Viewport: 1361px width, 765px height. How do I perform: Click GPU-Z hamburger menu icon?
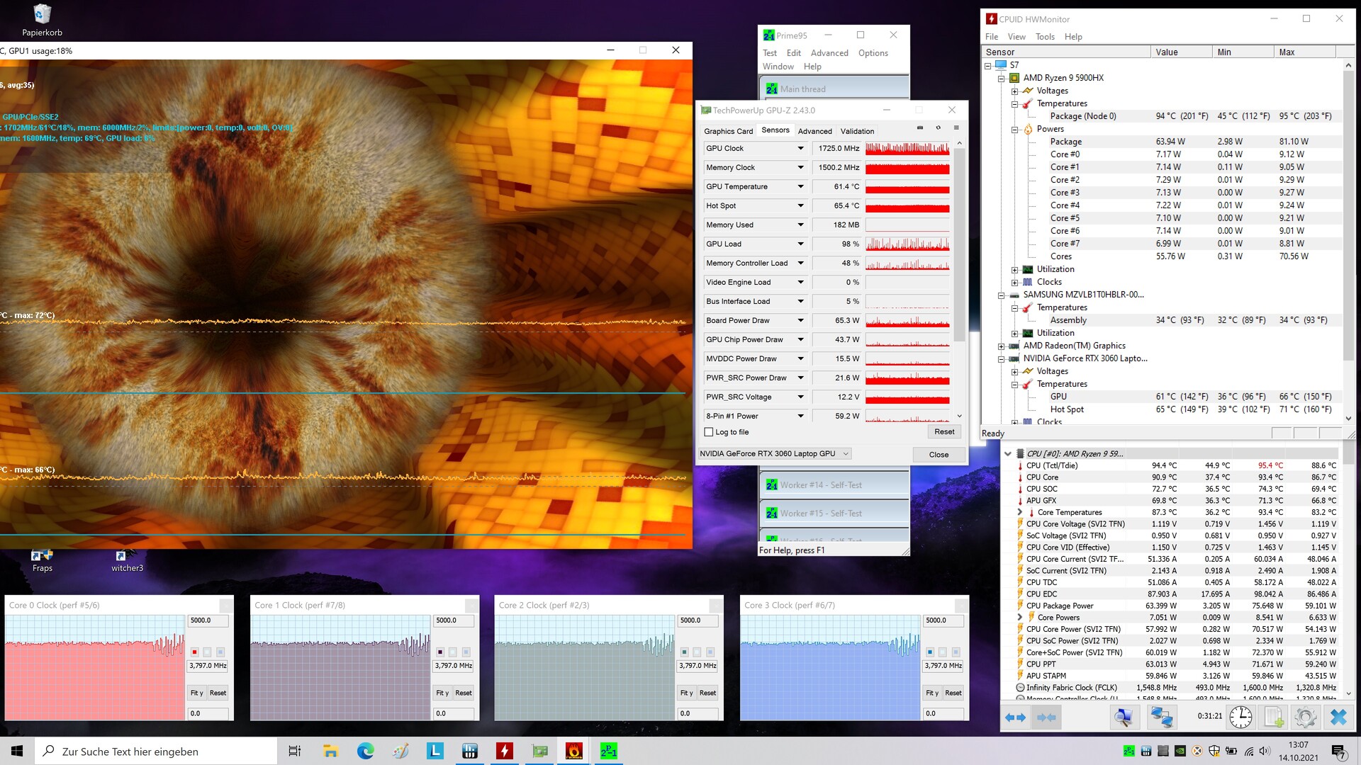point(956,128)
